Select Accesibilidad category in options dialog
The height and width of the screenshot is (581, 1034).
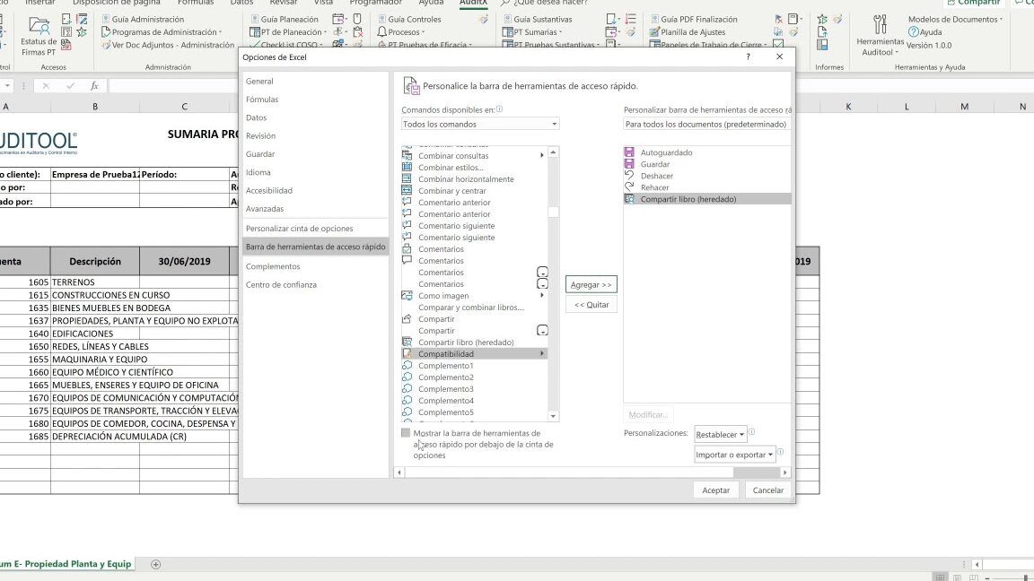tap(315, 190)
